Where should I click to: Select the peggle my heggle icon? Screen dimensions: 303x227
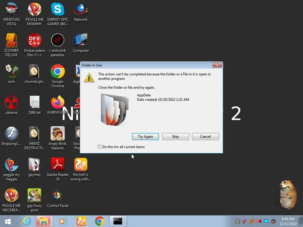(12, 169)
